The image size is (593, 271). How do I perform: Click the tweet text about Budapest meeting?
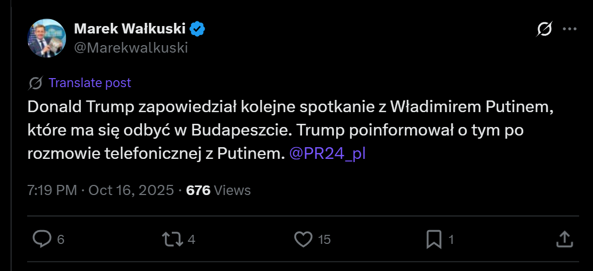pos(287,130)
